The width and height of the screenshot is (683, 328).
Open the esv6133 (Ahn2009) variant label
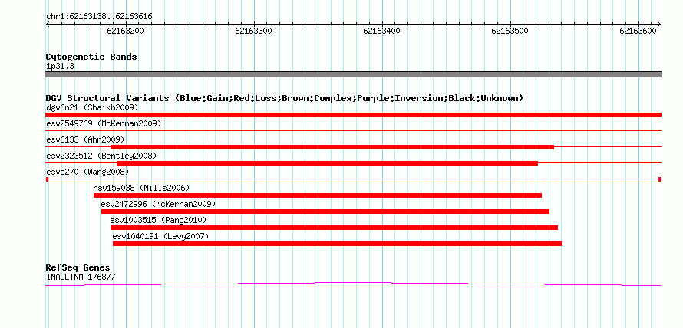pyautogui.click(x=85, y=139)
